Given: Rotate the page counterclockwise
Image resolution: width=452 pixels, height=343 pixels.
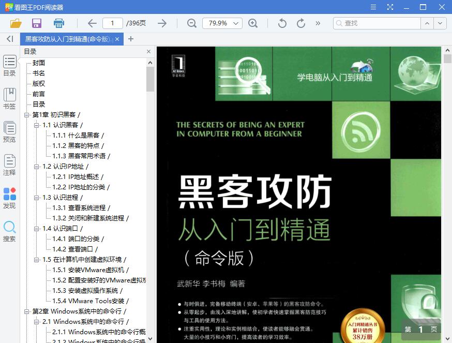Looking at the screenshot, I should tap(281, 23).
